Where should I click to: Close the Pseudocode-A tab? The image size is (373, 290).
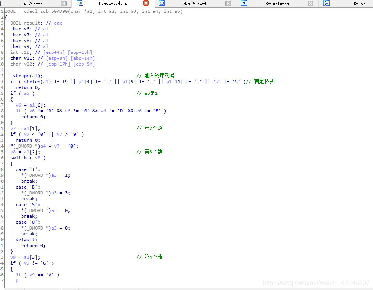click(146, 4)
